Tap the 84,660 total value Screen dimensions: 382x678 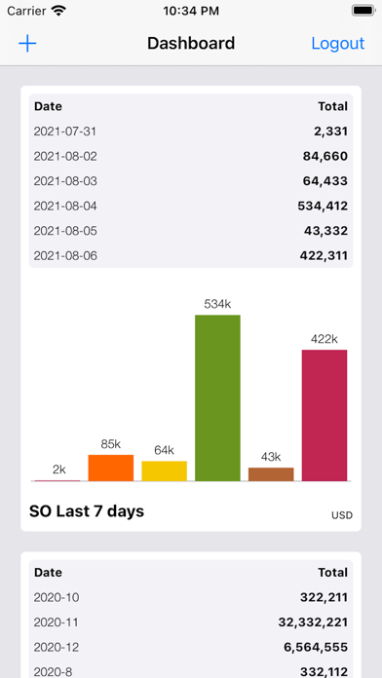325,156
